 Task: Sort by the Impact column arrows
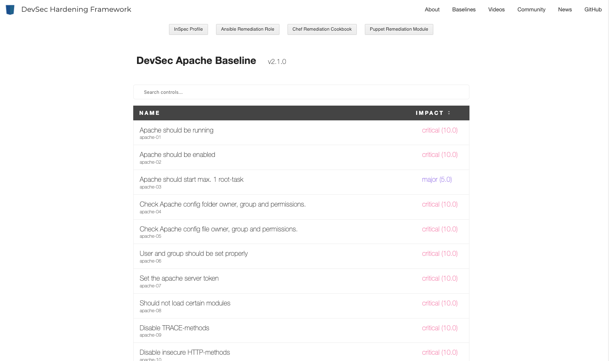449,113
